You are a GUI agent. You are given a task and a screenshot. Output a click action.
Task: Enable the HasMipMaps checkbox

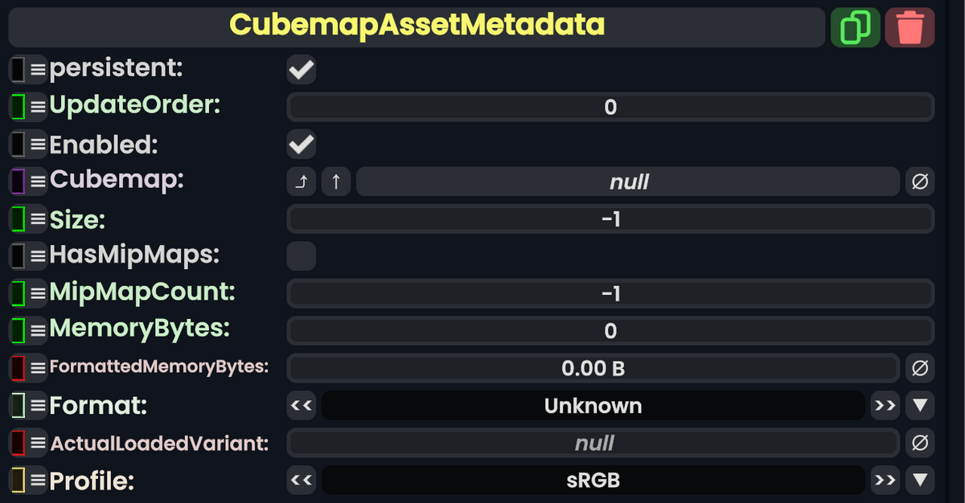click(301, 256)
